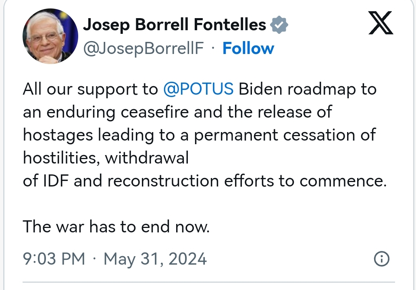
Task: Open Josep Borrell's profile picture
Action: [50, 36]
